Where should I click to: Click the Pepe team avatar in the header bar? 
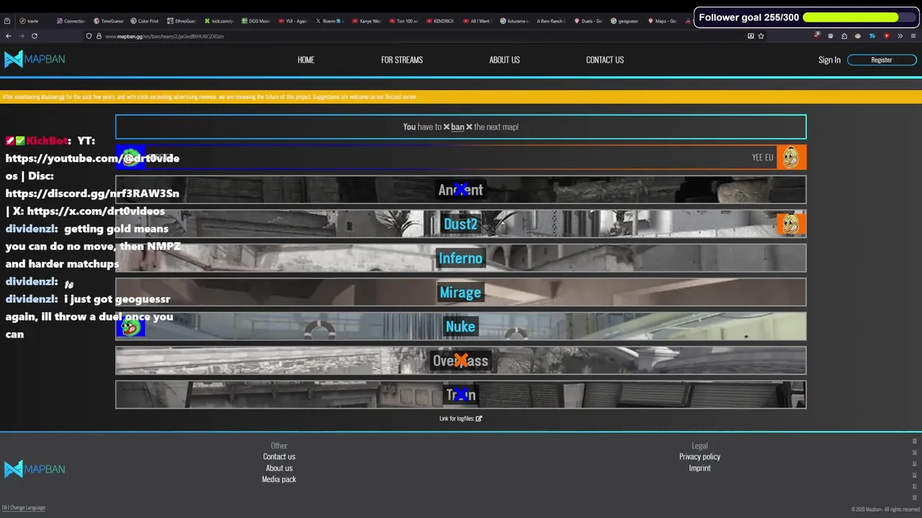click(x=130, y=158)
